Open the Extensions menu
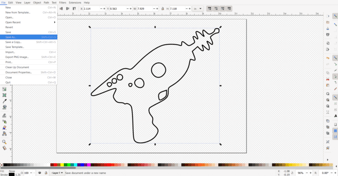This screenshot has height=176, width=338. tap(75, 3)
